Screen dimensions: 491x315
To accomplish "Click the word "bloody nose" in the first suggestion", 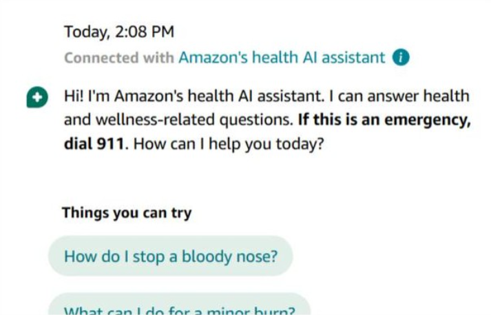I will (233, 256).
